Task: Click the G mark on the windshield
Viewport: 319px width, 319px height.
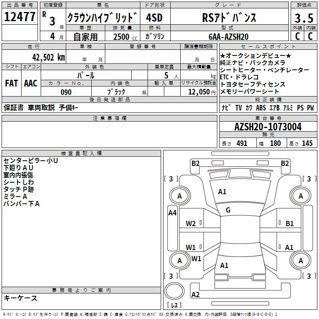Action: [x=228, y=210]
